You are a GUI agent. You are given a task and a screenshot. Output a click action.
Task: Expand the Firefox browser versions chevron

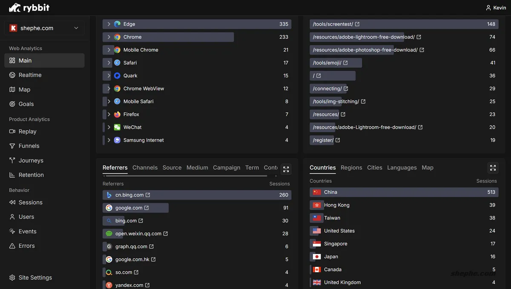click(109, 114)
